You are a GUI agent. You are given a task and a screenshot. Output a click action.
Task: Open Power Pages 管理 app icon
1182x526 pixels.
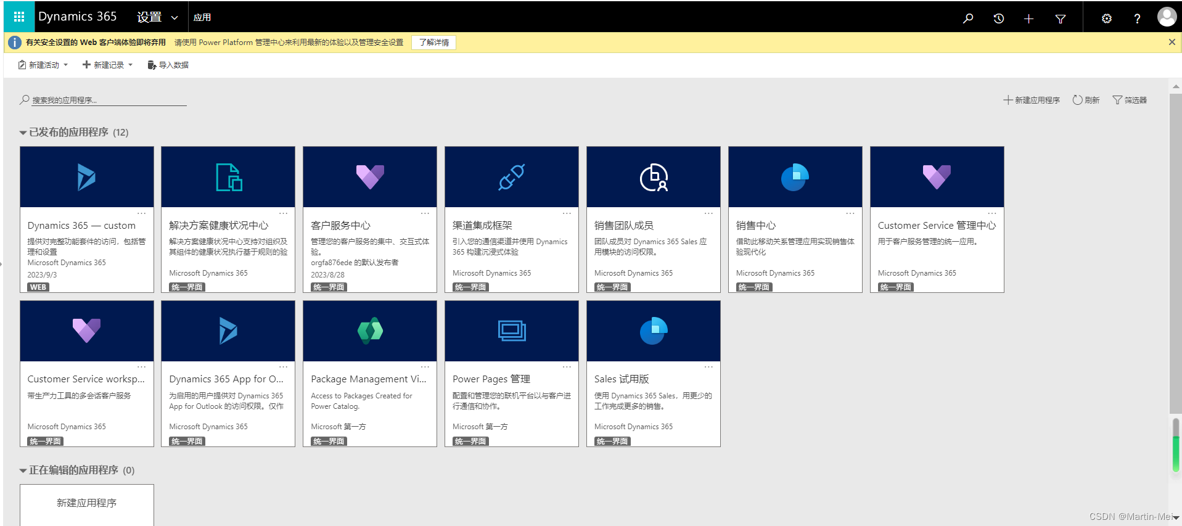(512, 331)
